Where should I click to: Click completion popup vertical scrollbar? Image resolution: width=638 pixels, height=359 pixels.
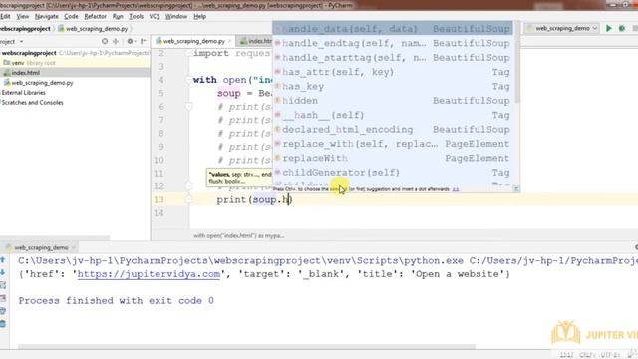click(x=516, y=62)
